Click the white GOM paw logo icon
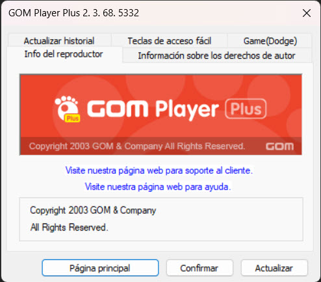The width and height of the screenshot is (321, 282). coord(67,109)
